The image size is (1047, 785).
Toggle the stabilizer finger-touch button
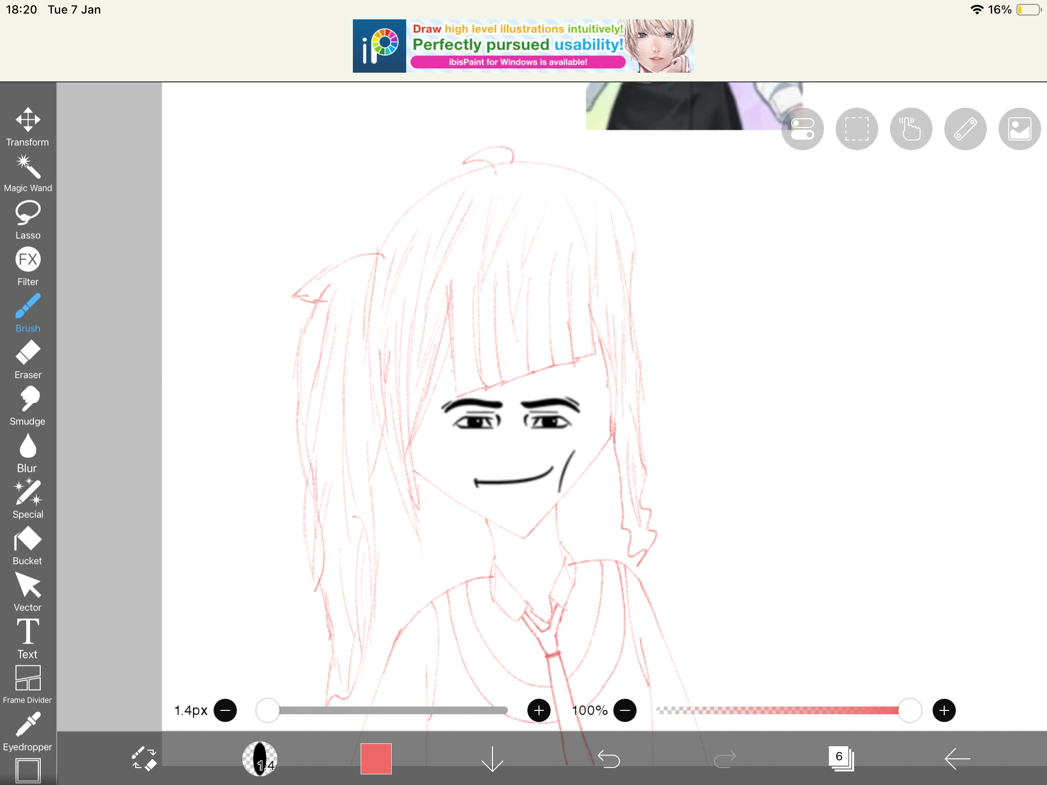click(x=911, y=129)
